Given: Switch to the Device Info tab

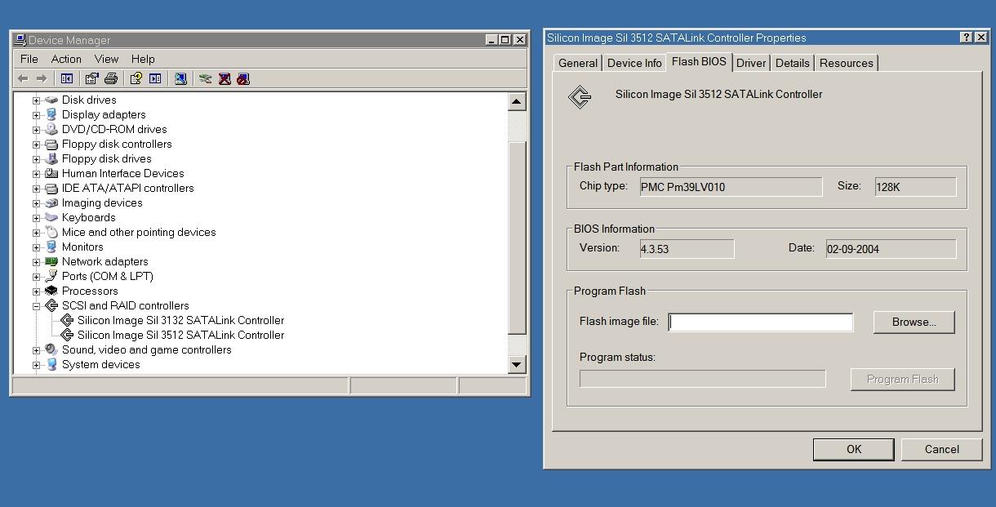Looking at the screenshot, I should click(634, 63).
